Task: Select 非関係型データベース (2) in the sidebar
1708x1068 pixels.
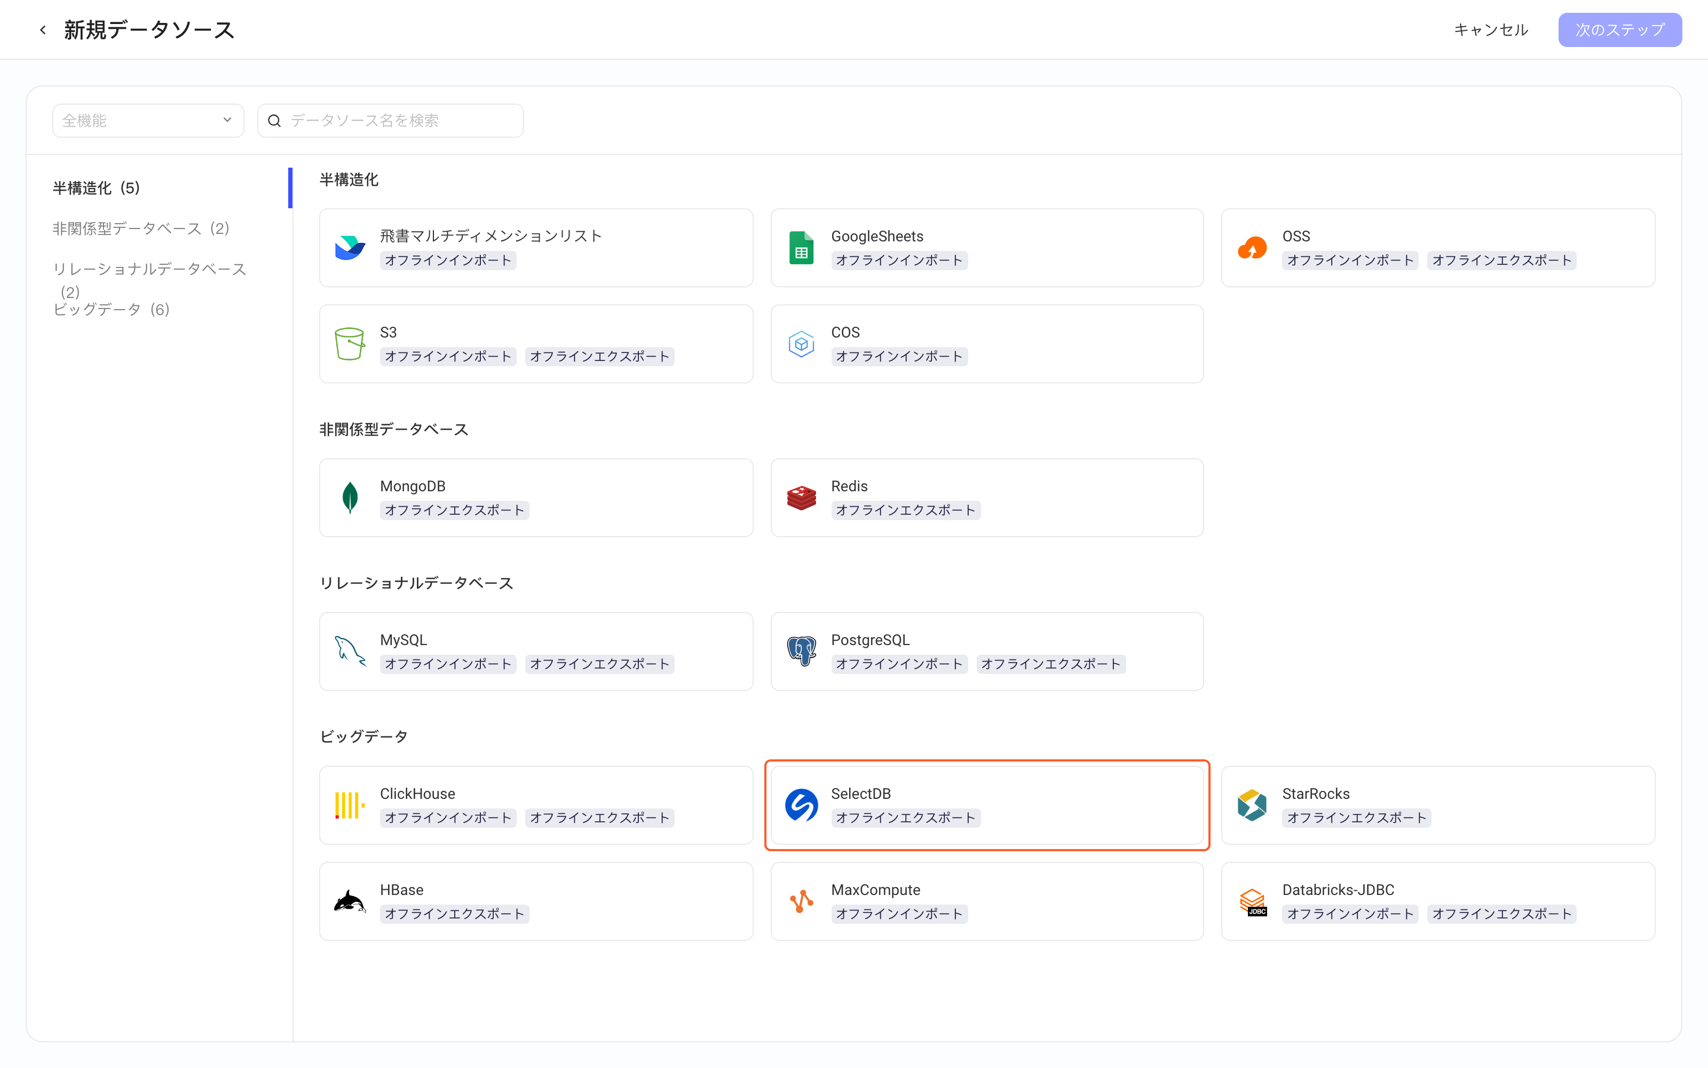Action: pyautogui.click(x=141, y=228)
